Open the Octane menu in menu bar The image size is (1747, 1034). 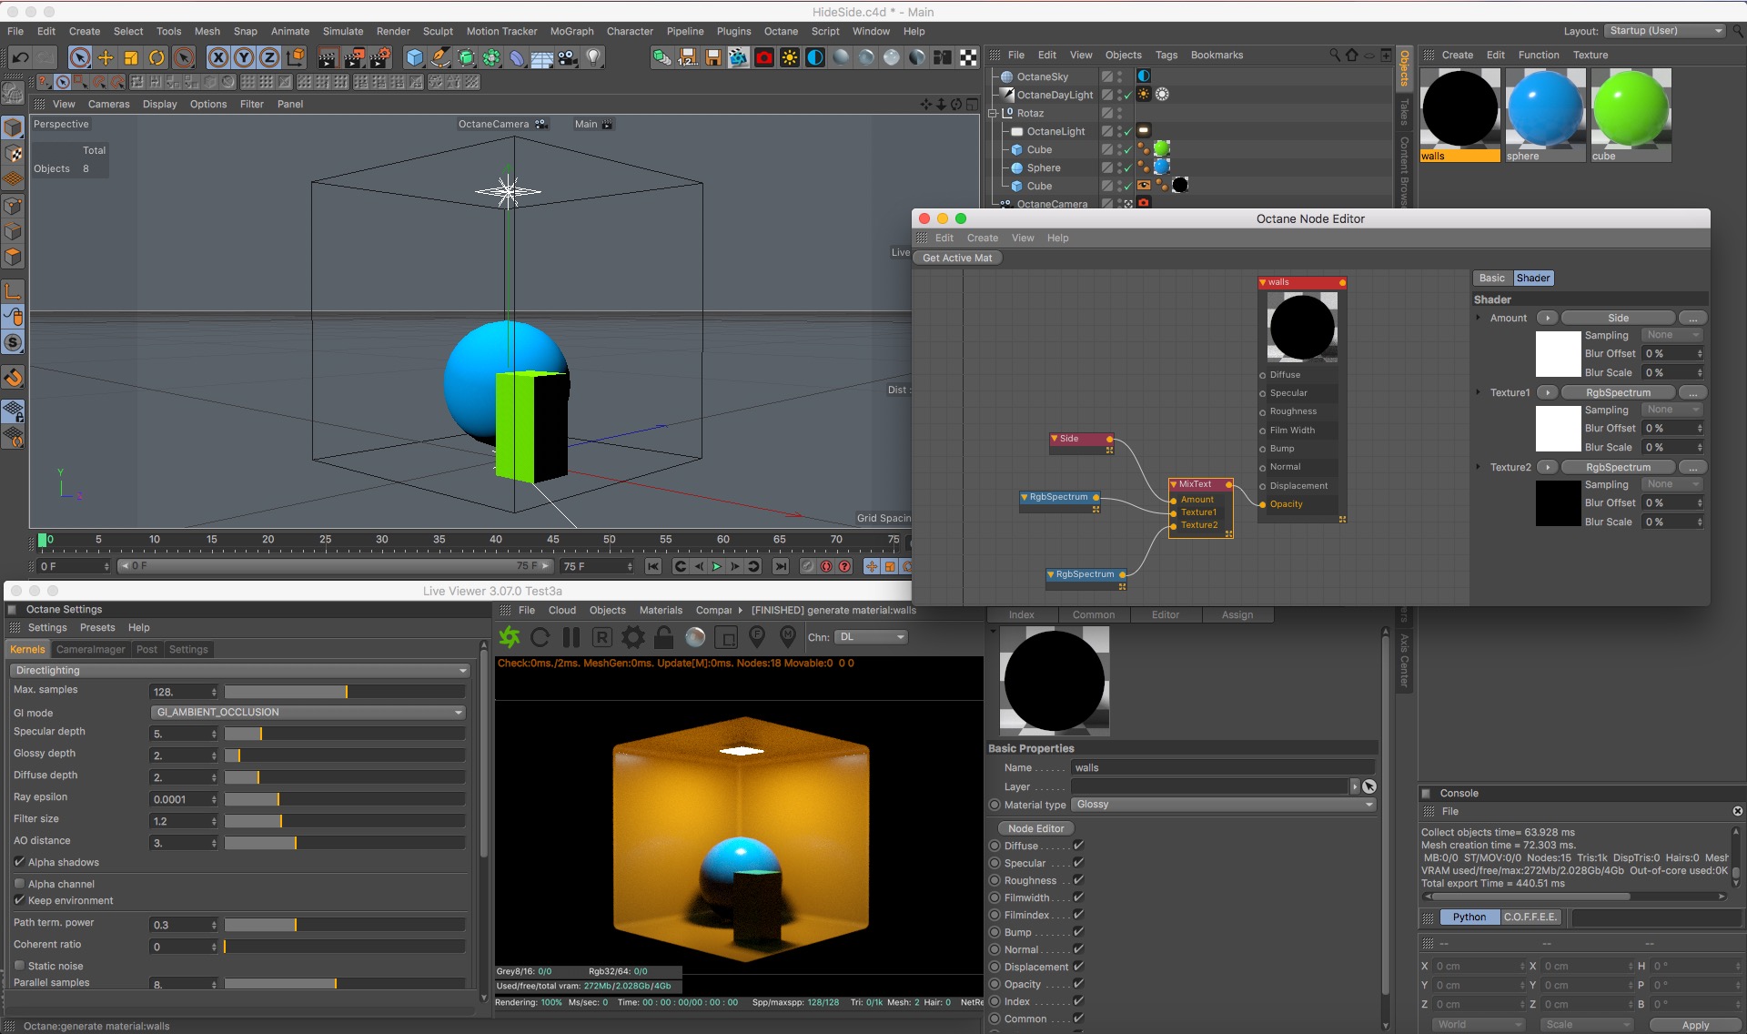click(780, 31)
